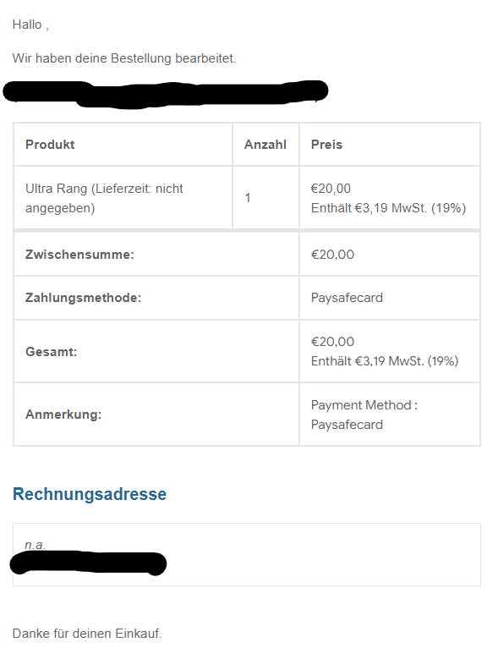
Task: Click the Preis column header
Action: click(x=326, y=145)
